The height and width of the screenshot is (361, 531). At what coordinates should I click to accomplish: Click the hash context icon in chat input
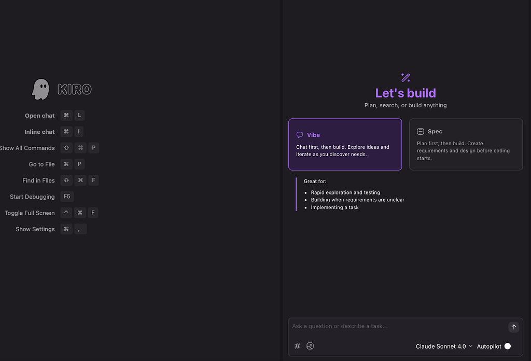(297, 346)
